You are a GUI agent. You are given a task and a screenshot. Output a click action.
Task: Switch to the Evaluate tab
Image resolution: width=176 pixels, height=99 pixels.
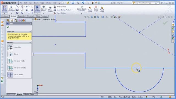tap(21, 16)
